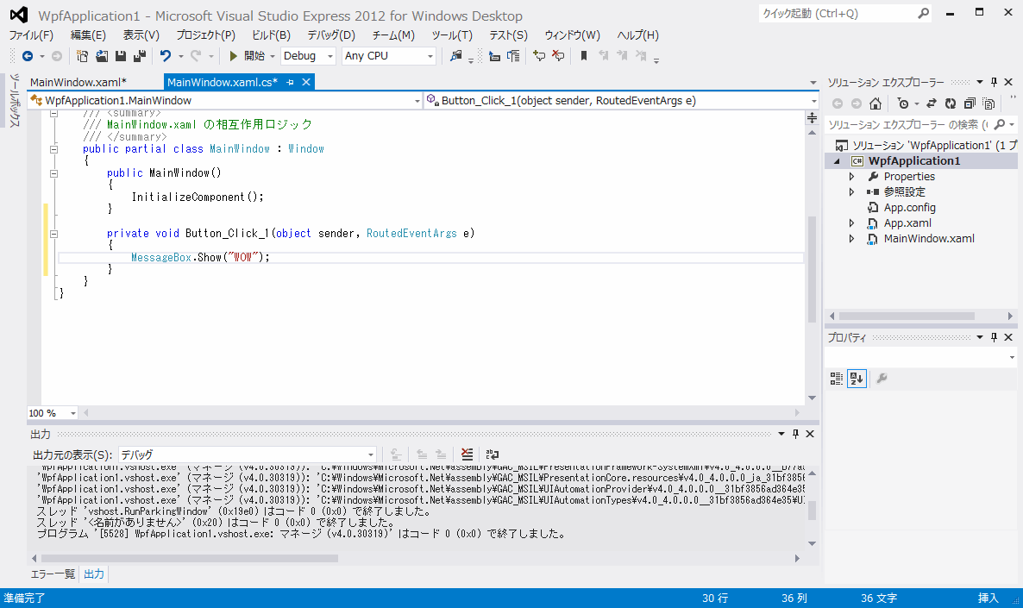1023x608 pixels.
Task: Expand the MainWindow.xaml tree node
Action: coord(851,239)
